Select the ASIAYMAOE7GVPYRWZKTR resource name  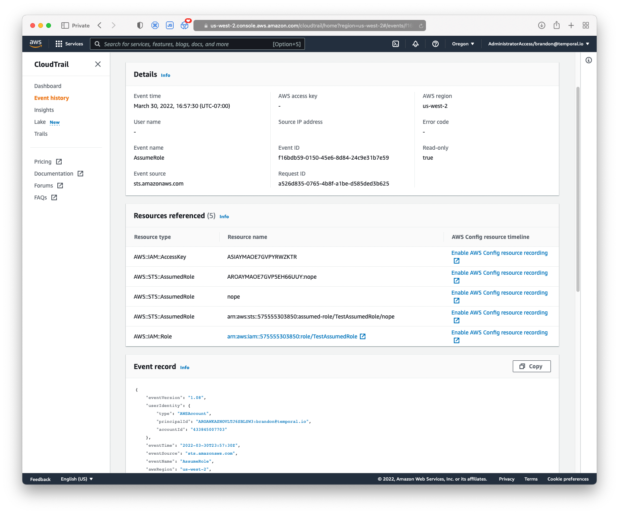coord(262,257)
